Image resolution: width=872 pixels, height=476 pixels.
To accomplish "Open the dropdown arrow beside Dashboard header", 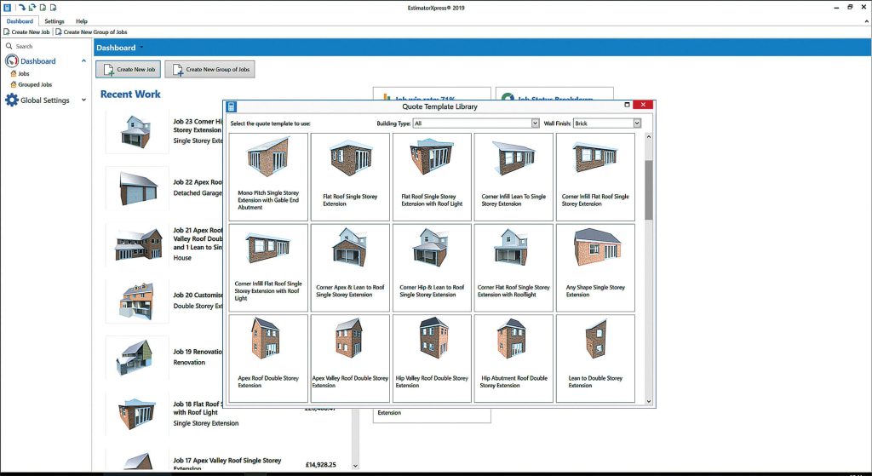I will pos(141,48).
